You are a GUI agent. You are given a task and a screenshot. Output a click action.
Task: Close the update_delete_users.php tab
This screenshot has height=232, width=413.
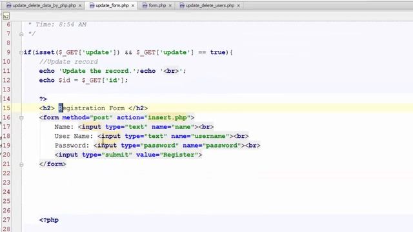[238, 6]
